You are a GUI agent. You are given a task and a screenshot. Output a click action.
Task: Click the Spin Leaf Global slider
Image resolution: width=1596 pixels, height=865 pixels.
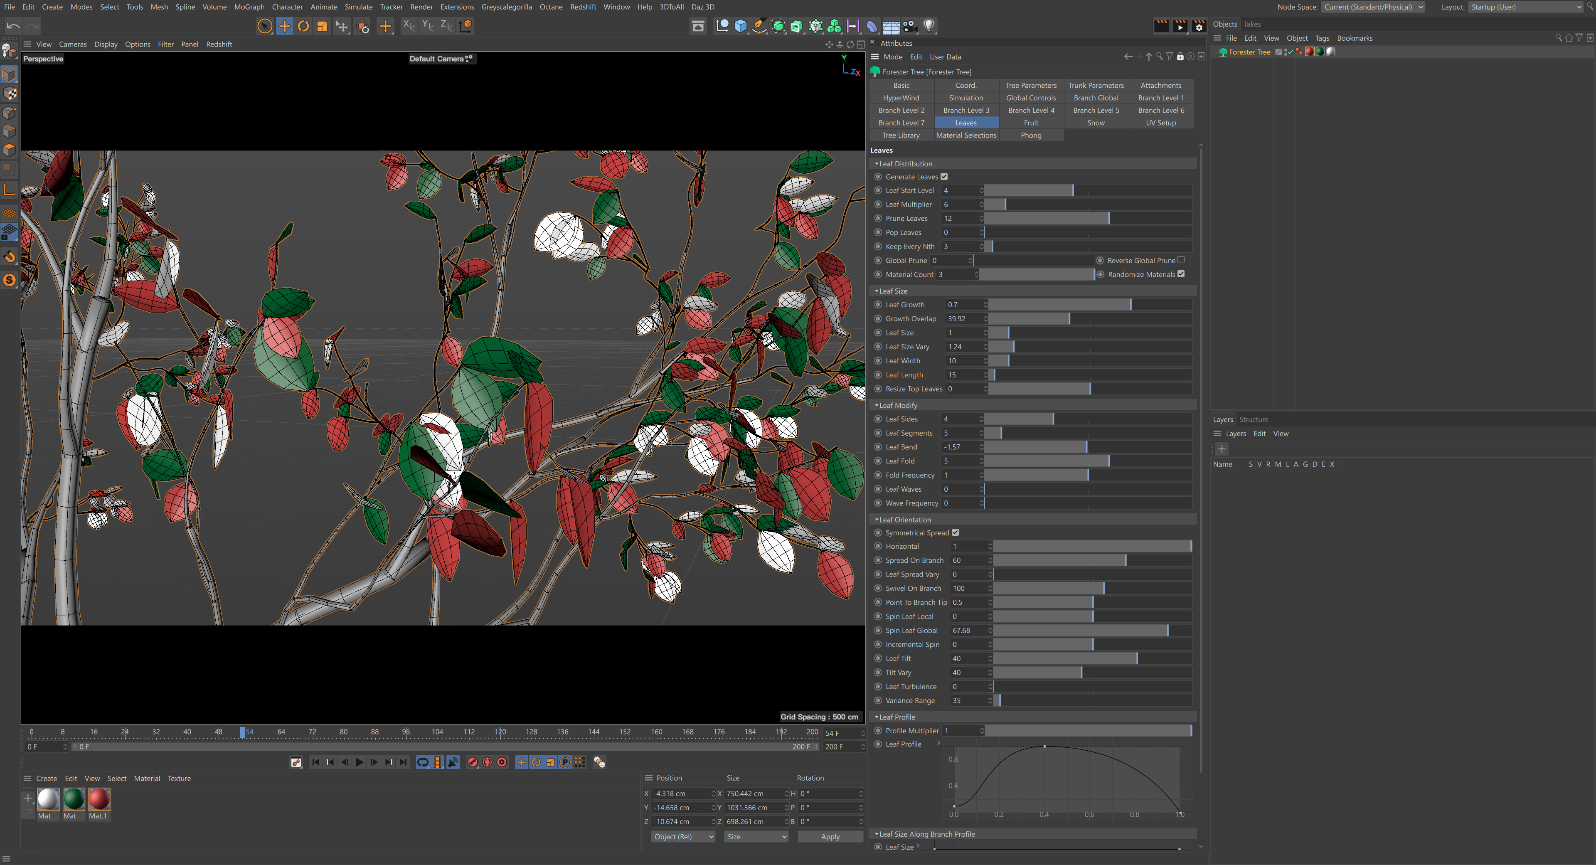pos(1092,631)
